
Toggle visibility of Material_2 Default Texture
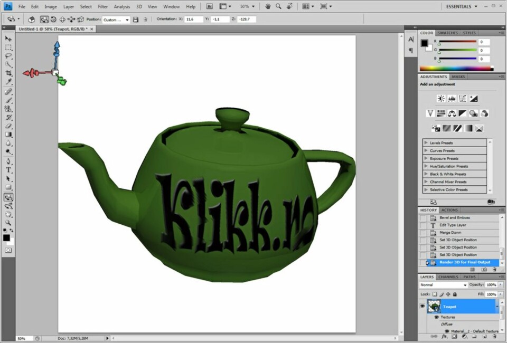[447, 331]
